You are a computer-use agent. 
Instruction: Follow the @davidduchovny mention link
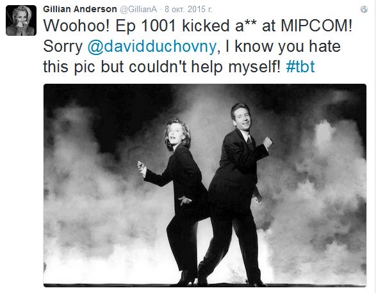click(x=152, y=47)
